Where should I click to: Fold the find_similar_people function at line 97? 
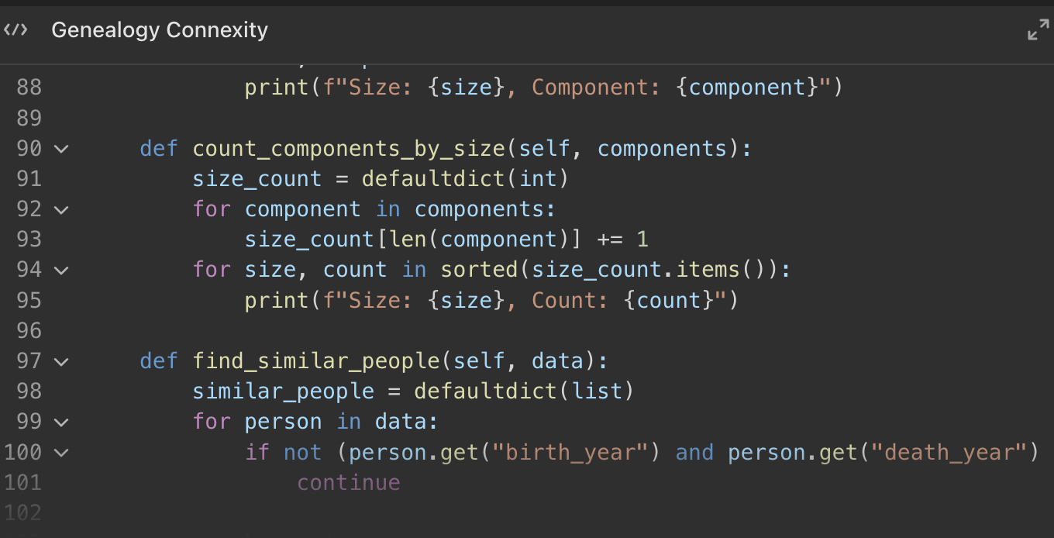(61, 362)
